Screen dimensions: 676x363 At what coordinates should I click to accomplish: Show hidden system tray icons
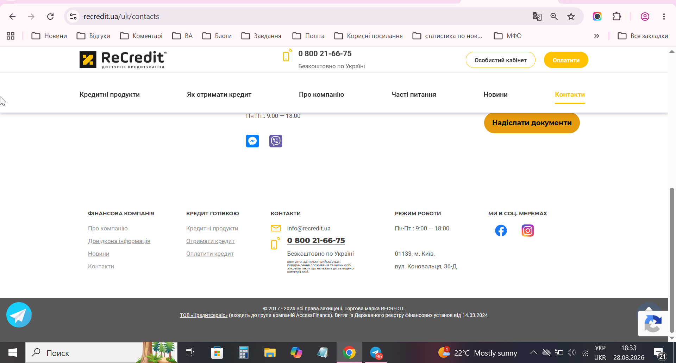point(534,352)
